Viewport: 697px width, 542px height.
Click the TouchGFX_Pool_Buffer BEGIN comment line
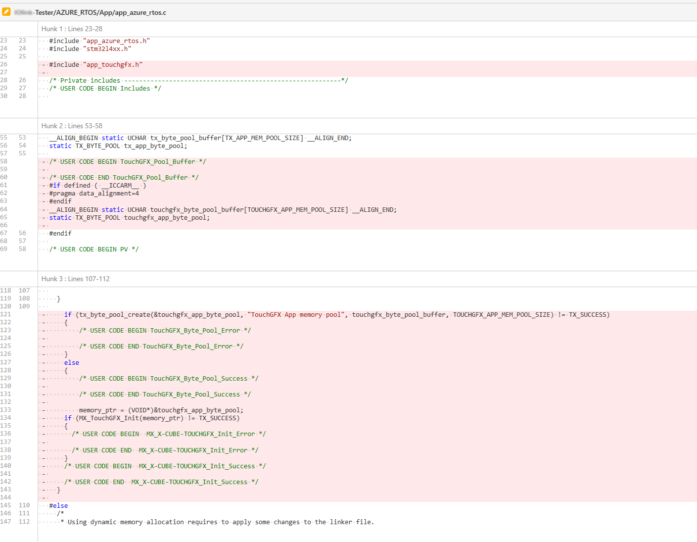point(128,162)
